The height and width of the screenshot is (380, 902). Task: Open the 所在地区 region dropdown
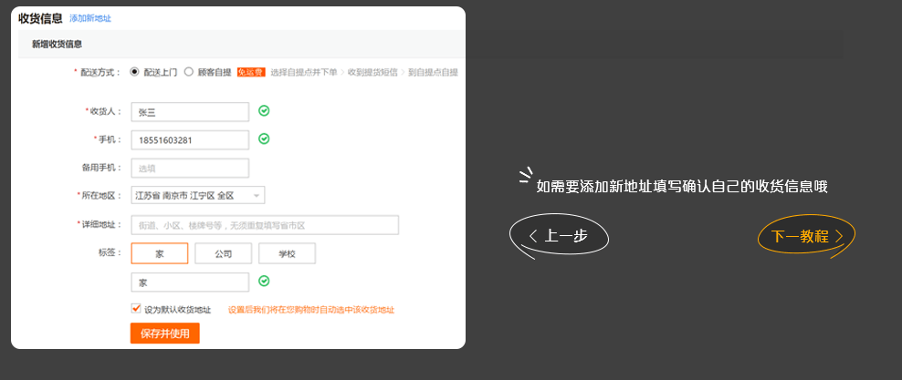(x=197, y=196)
